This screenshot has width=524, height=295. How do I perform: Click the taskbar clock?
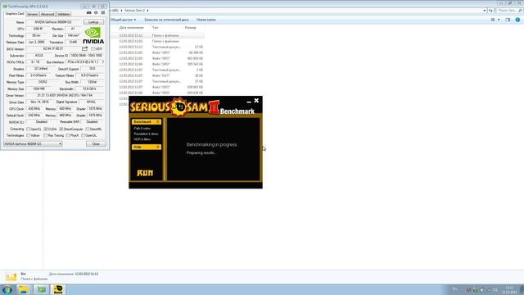point(509,289)
